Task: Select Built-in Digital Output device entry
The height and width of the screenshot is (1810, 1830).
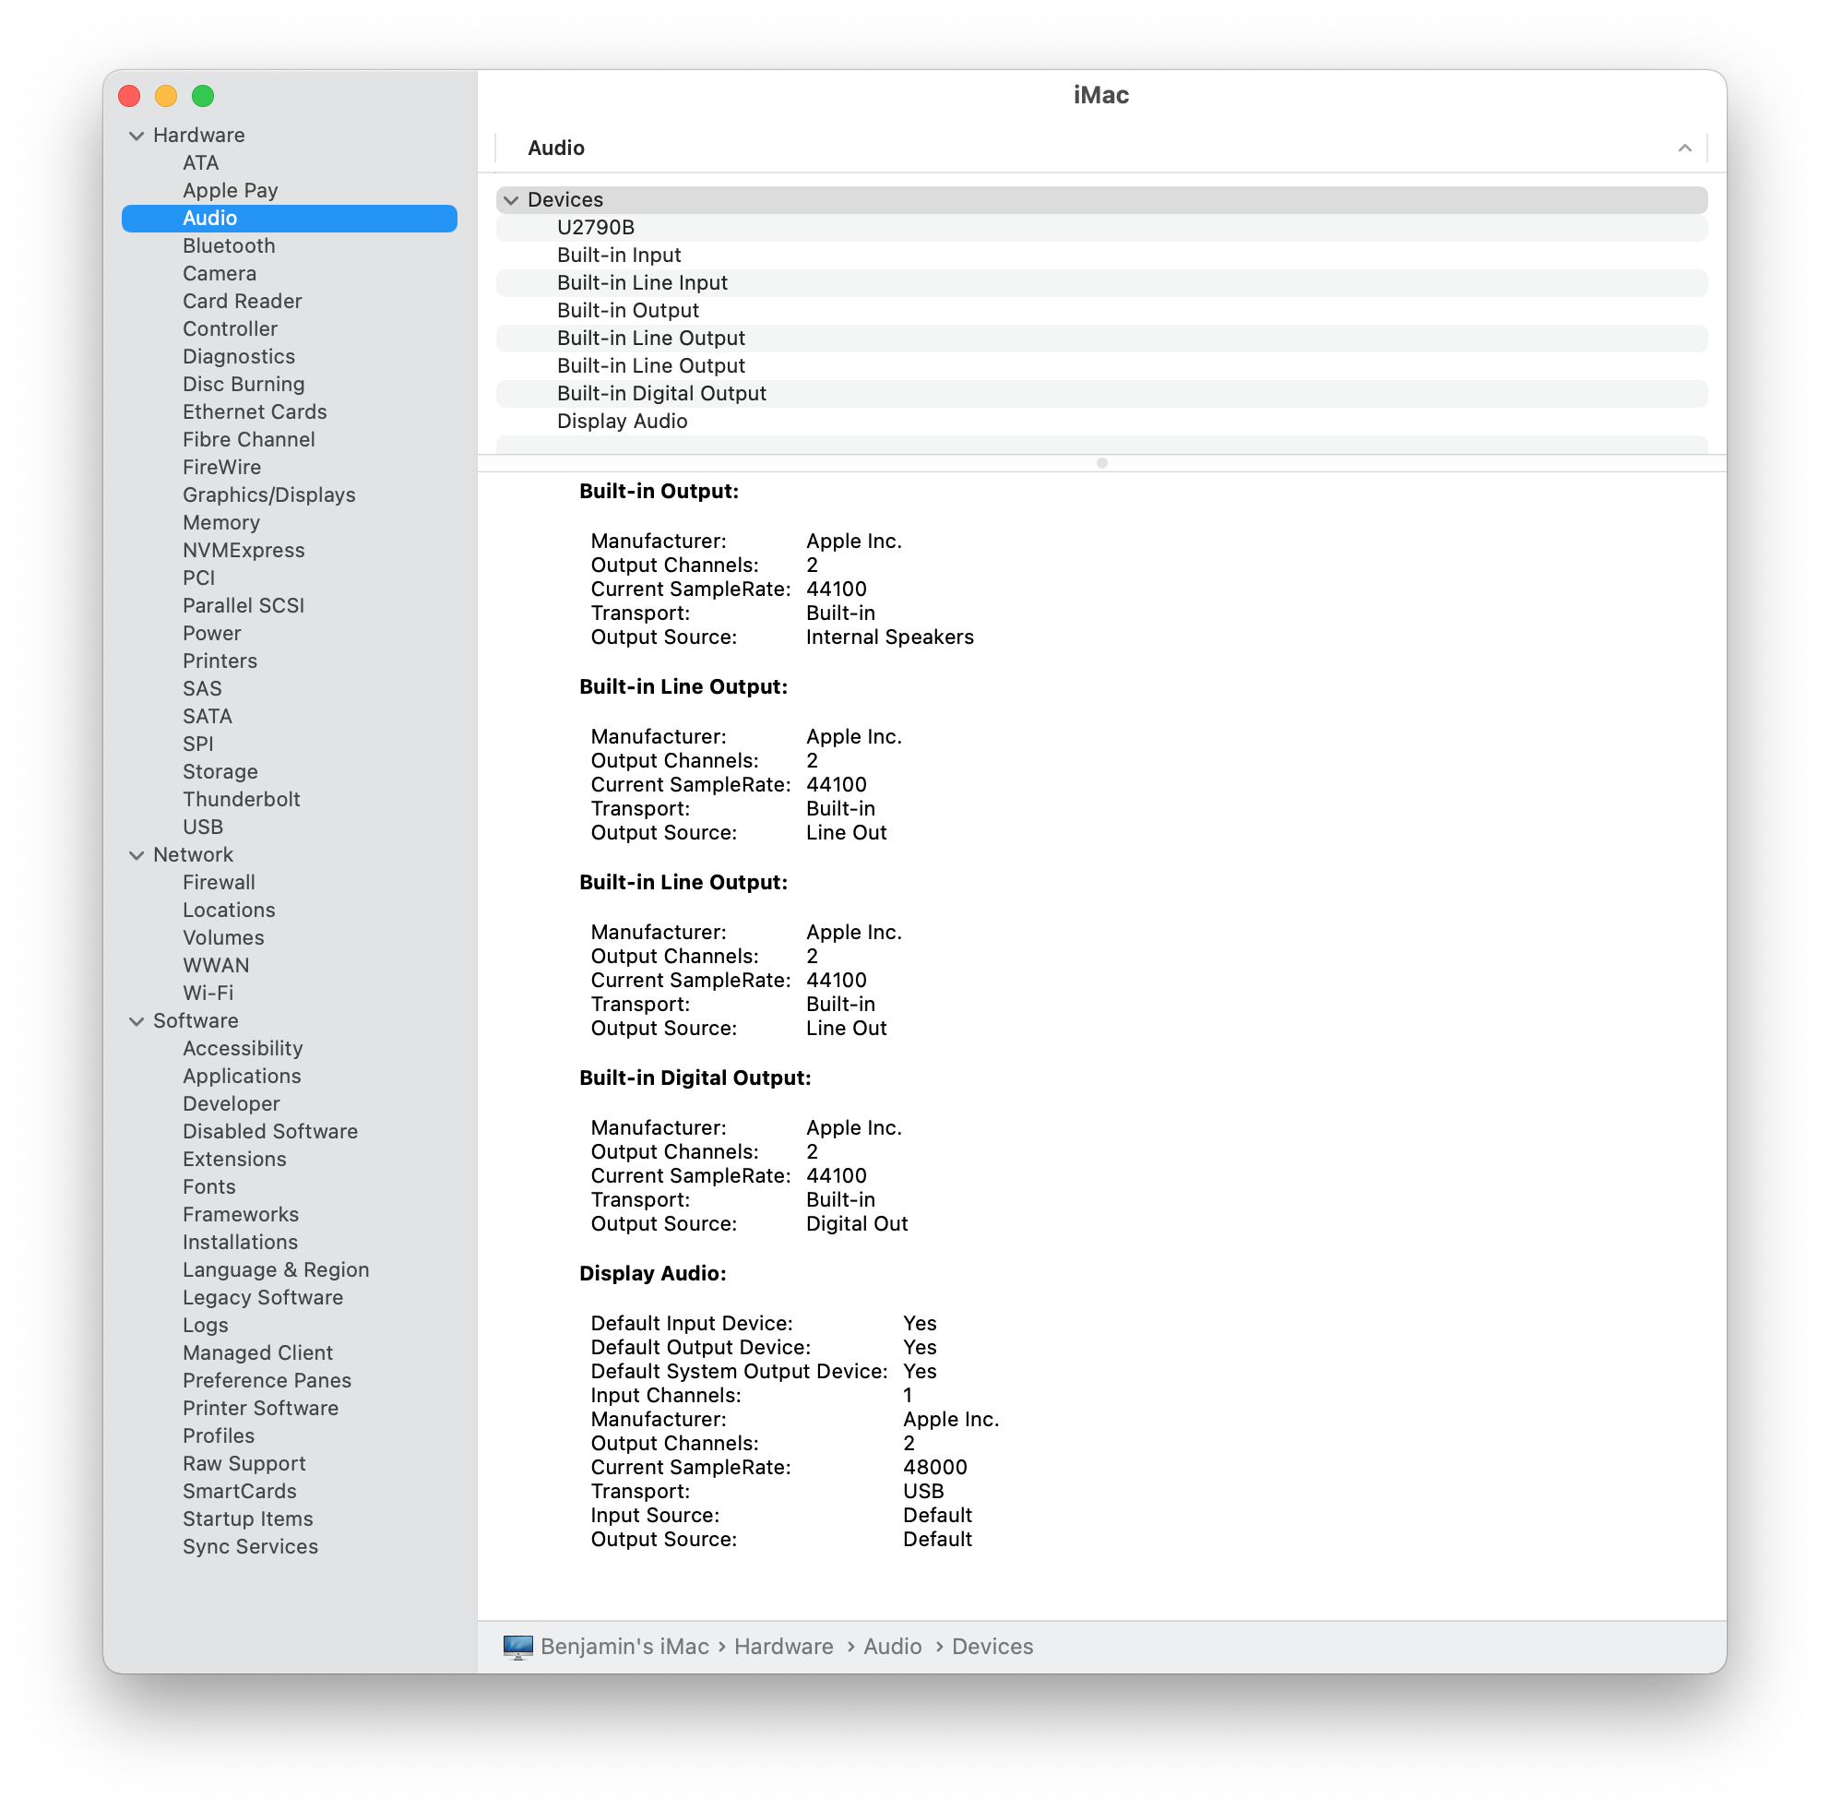Action: 660,393
